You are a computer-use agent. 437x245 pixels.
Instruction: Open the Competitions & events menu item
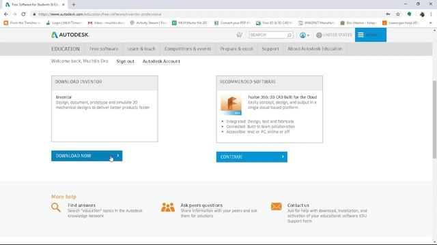tap(188, 49)
